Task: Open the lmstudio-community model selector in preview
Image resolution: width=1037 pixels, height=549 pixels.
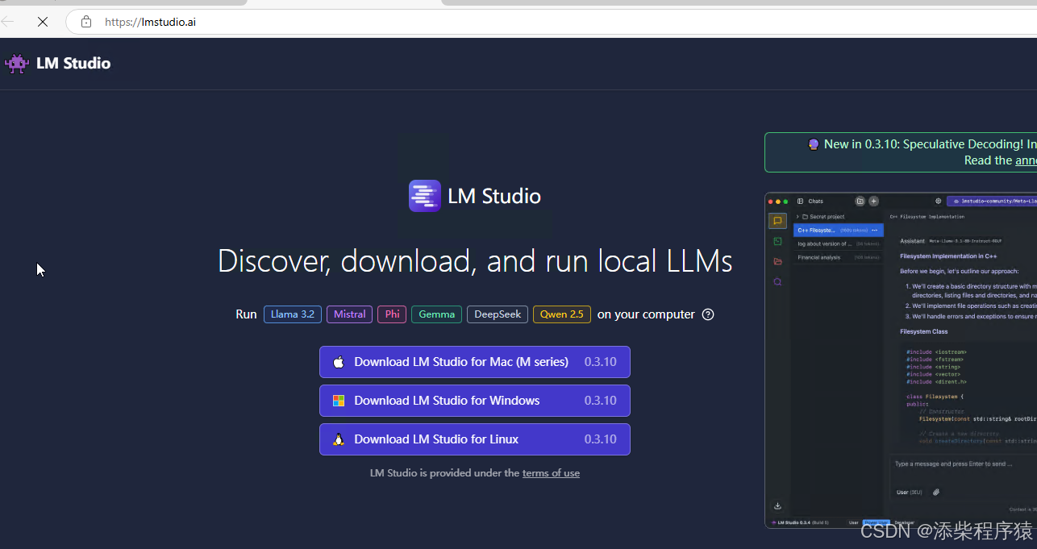Action: [992, 201]
